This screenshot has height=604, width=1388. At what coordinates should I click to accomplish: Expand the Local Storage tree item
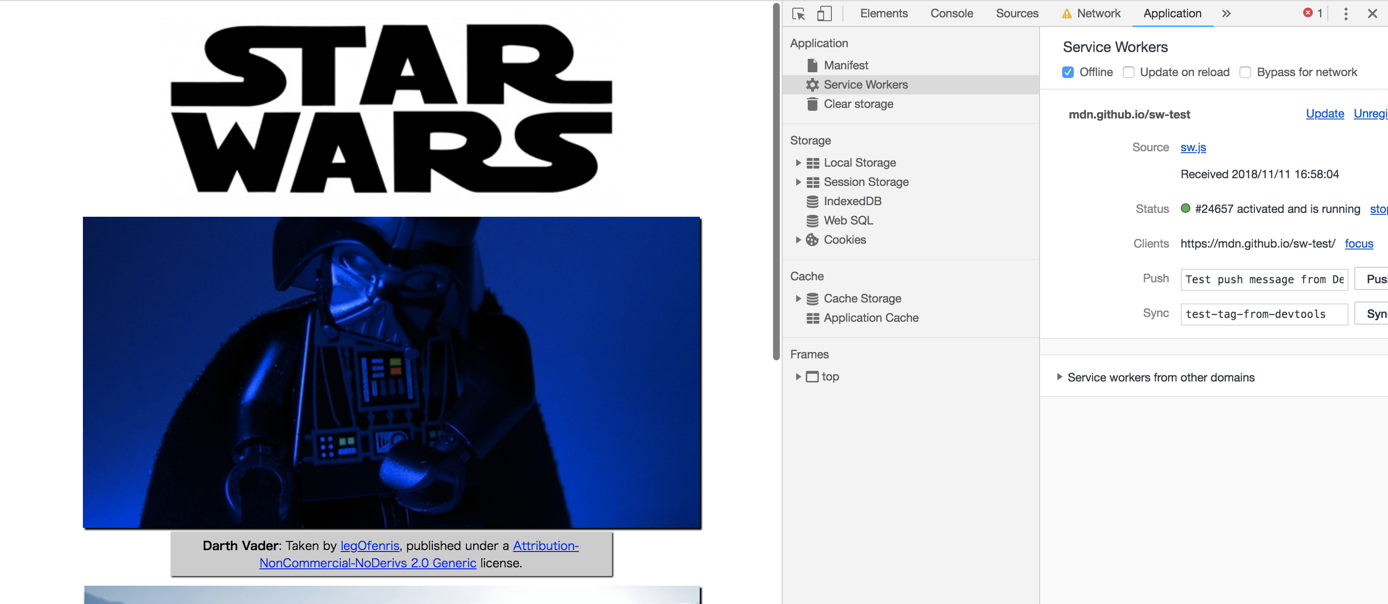pyautogui.click(x=799, y=163)
